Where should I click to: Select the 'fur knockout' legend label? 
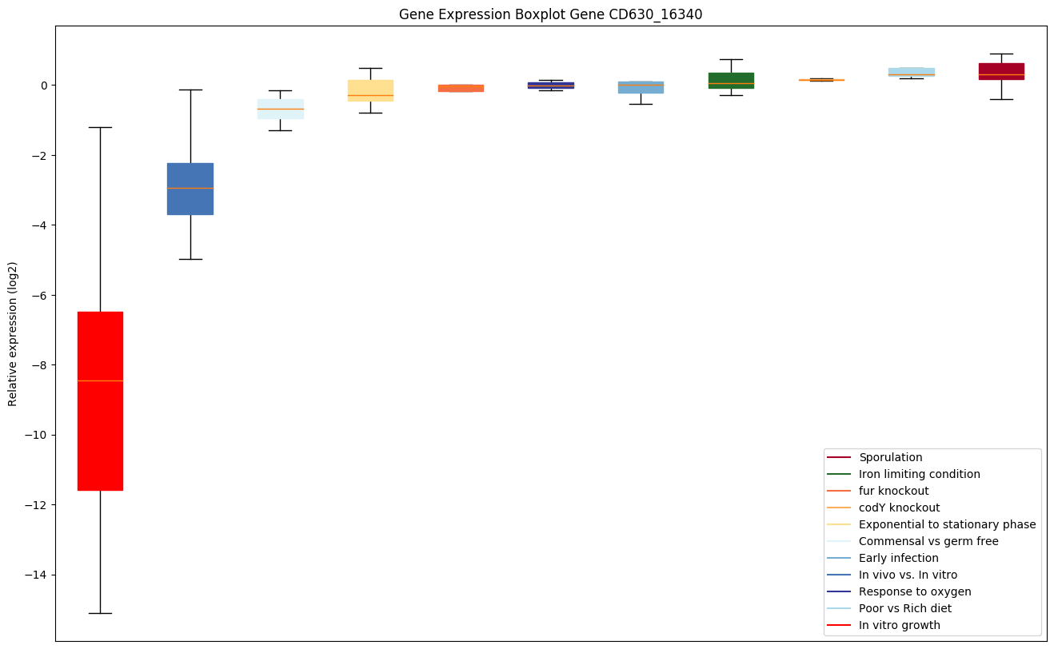pos(893,491)
